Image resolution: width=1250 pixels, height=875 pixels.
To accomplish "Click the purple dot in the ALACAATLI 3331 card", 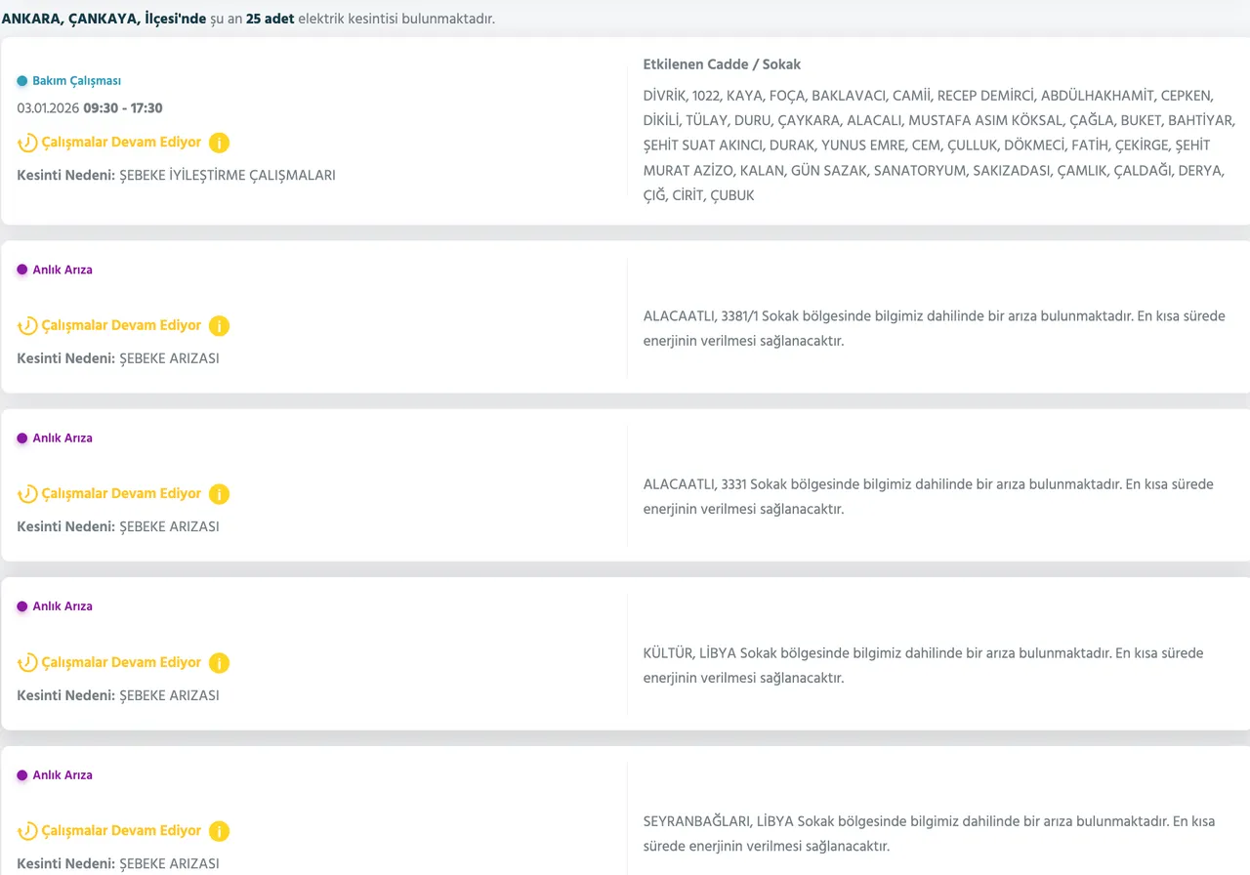I will coord(22,438).
